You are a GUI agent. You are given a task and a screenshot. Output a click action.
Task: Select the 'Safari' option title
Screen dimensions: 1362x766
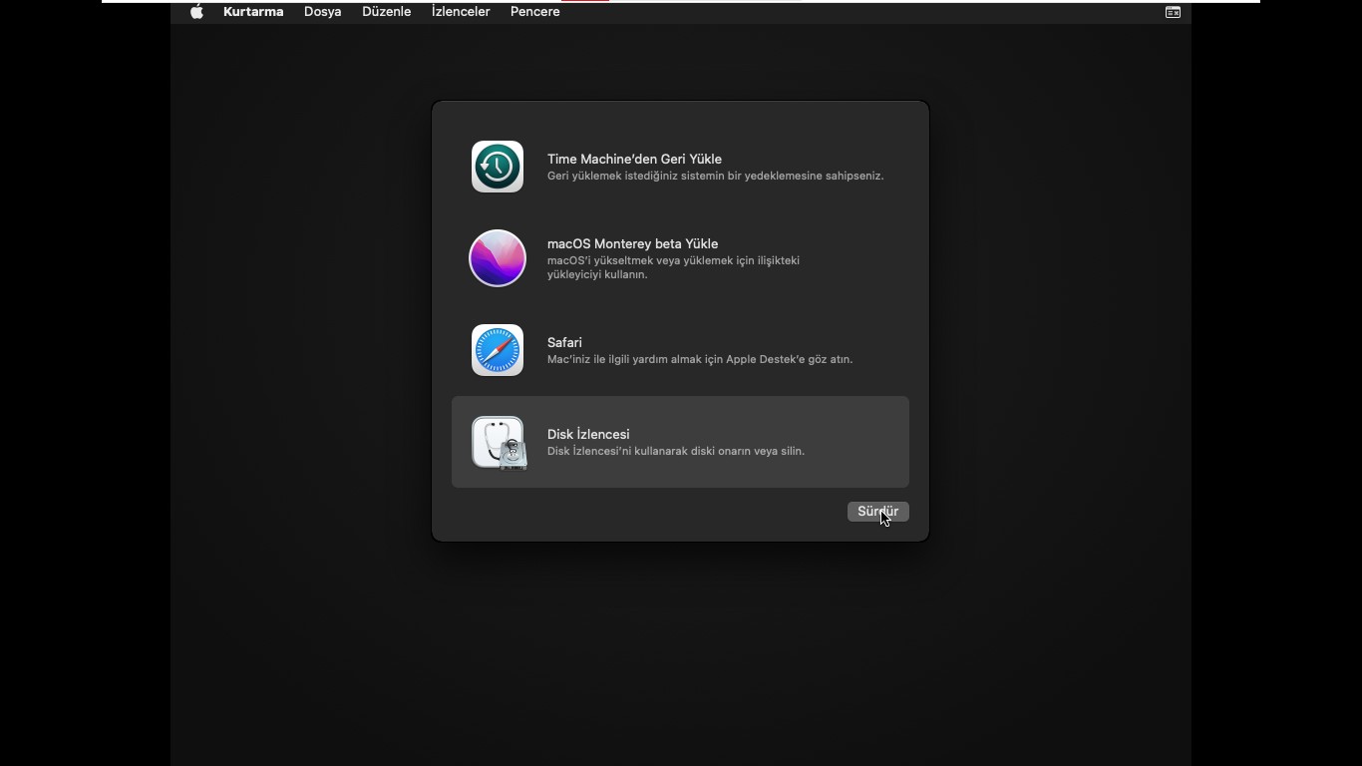[x=564, y=342]
